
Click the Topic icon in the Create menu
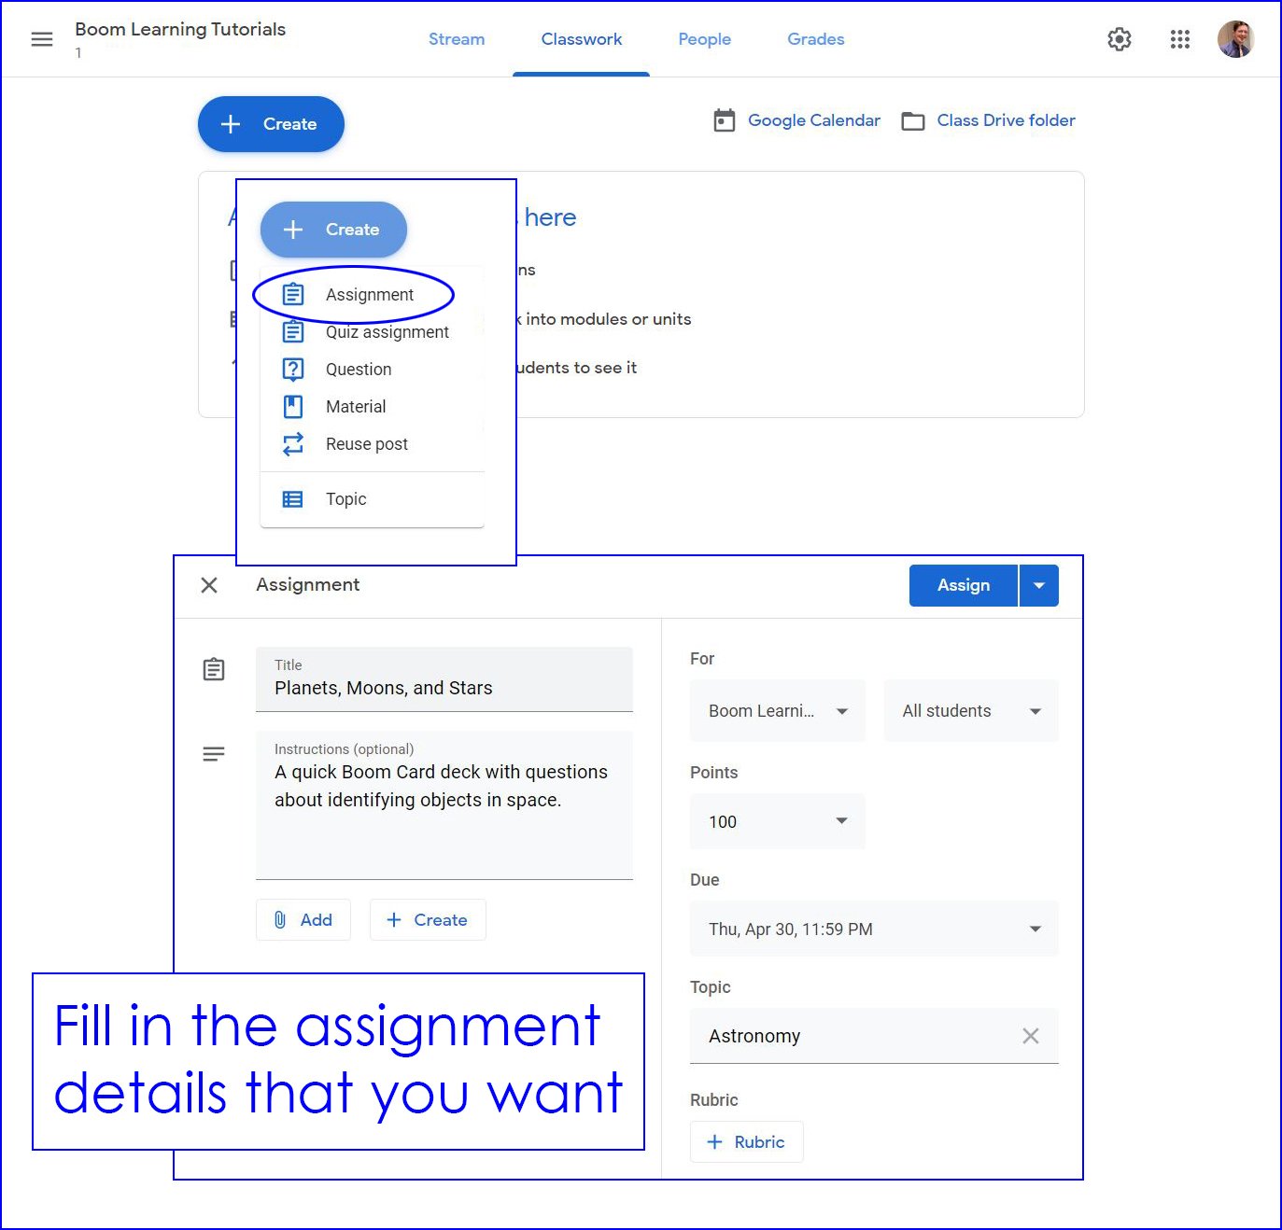[292, 498]
